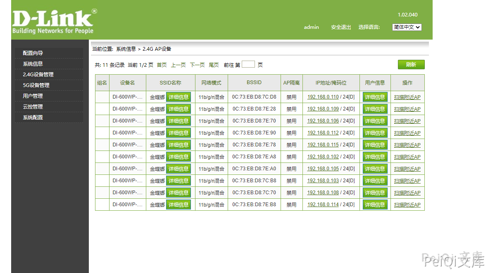Jump to last page via 尾页
488x273 pixels.
pyautogui.click(x=214, y=65)
